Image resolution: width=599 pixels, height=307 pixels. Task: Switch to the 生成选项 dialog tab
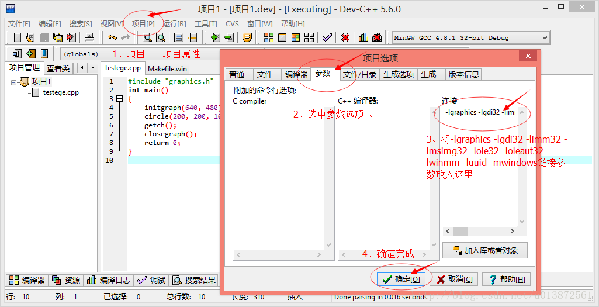coord(398,74)
